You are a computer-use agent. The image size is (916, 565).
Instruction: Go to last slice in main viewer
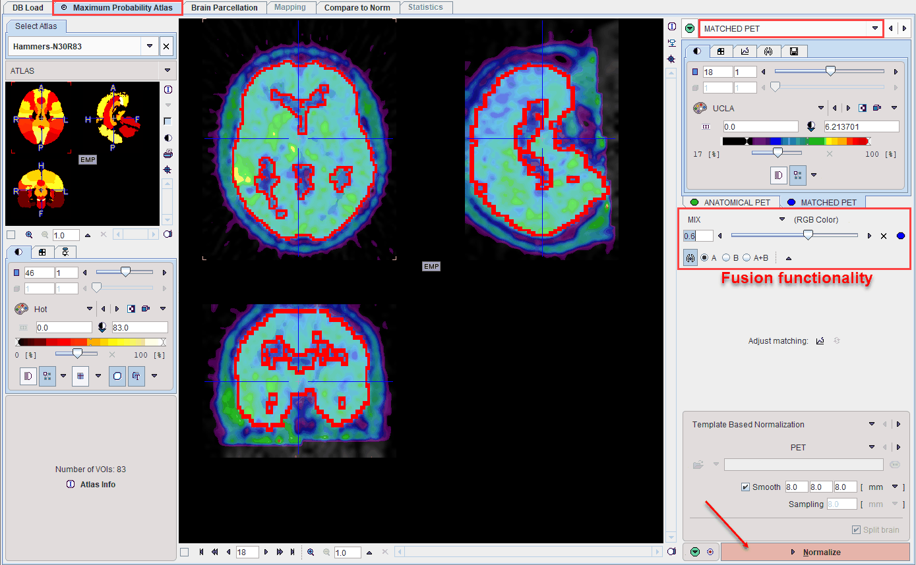click(292, 552)
